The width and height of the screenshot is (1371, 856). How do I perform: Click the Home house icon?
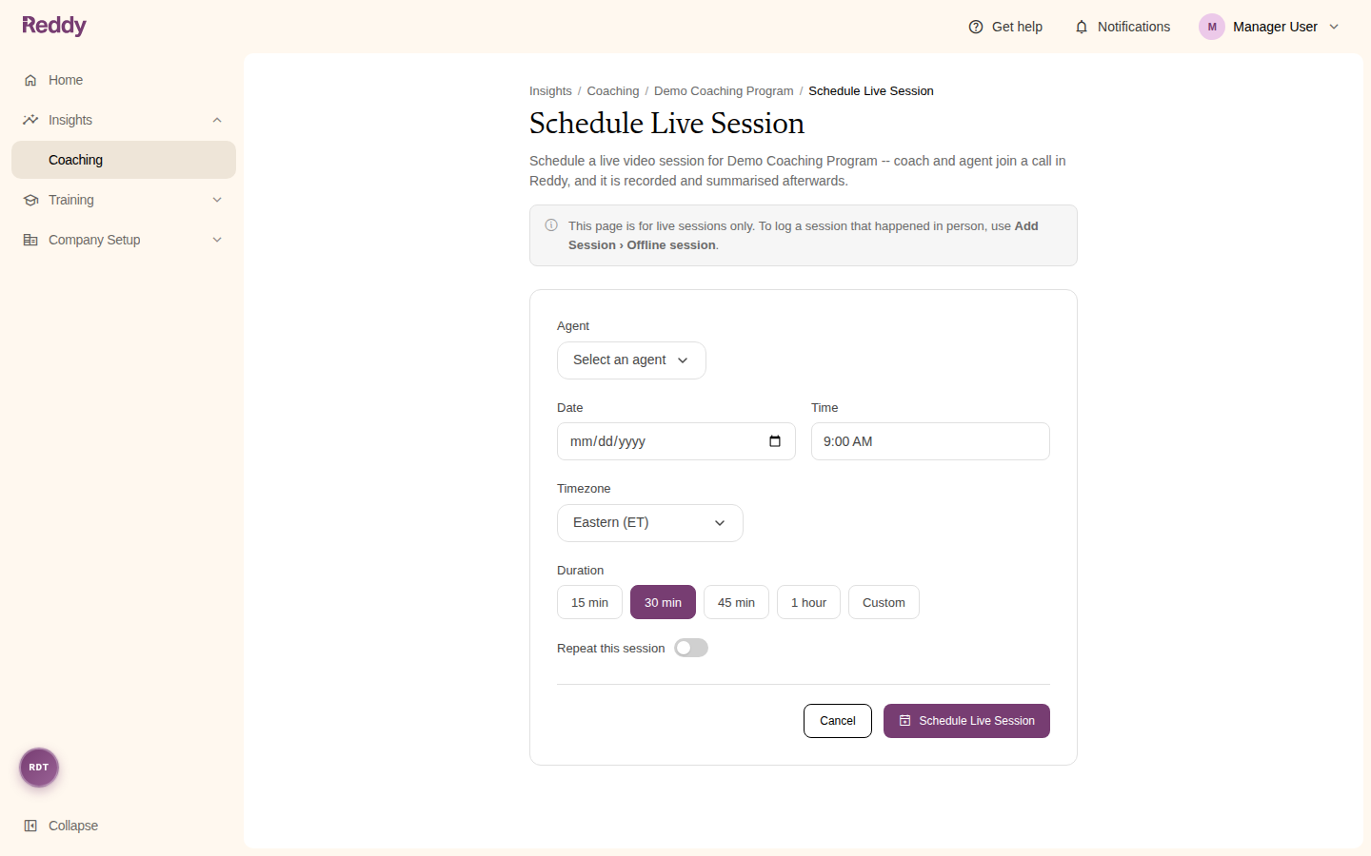(30, 80)
